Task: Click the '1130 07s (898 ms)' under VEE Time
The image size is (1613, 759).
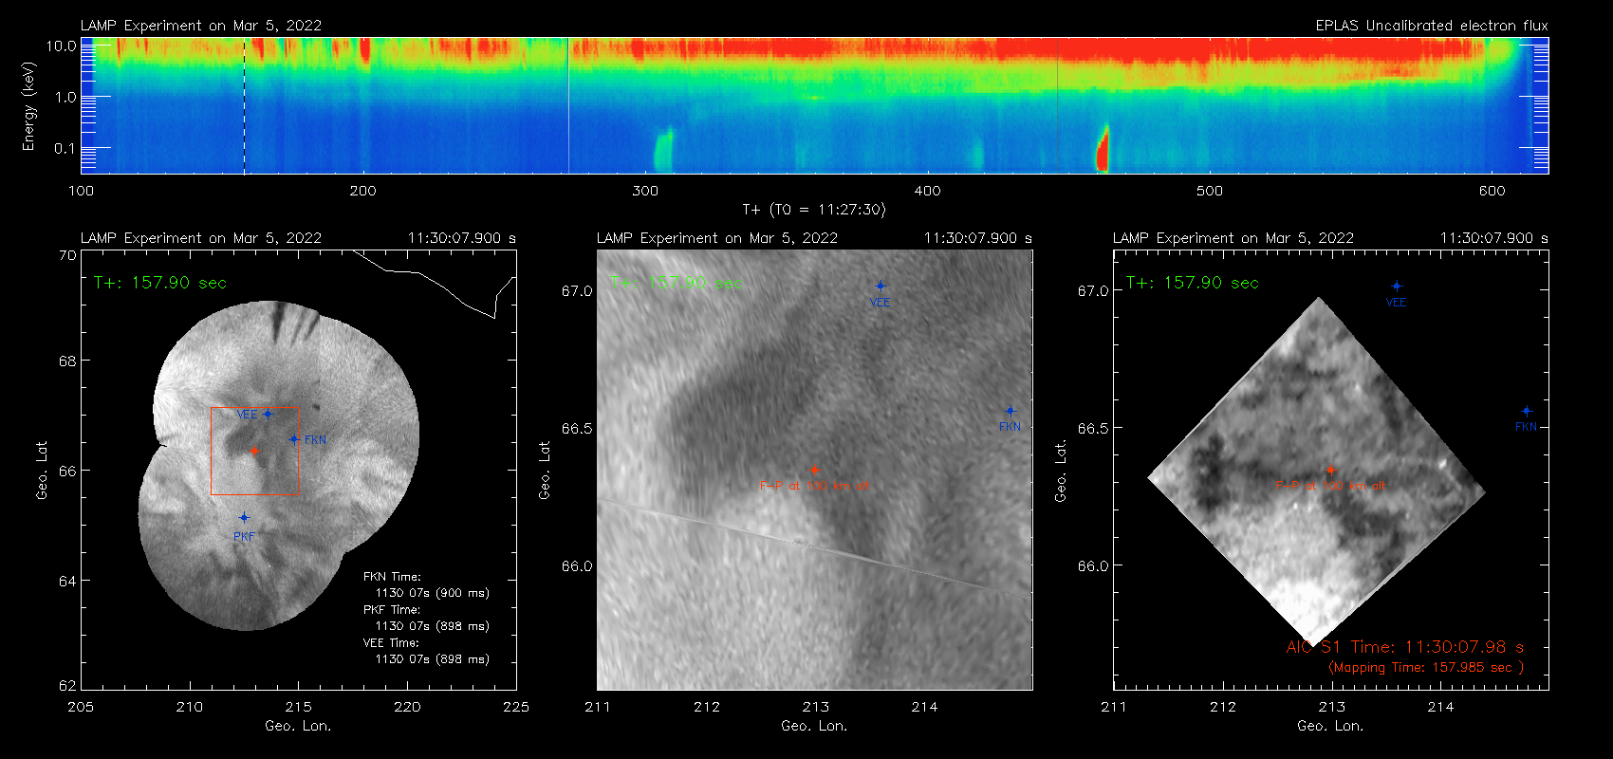Action: click(x=433, y=659)
